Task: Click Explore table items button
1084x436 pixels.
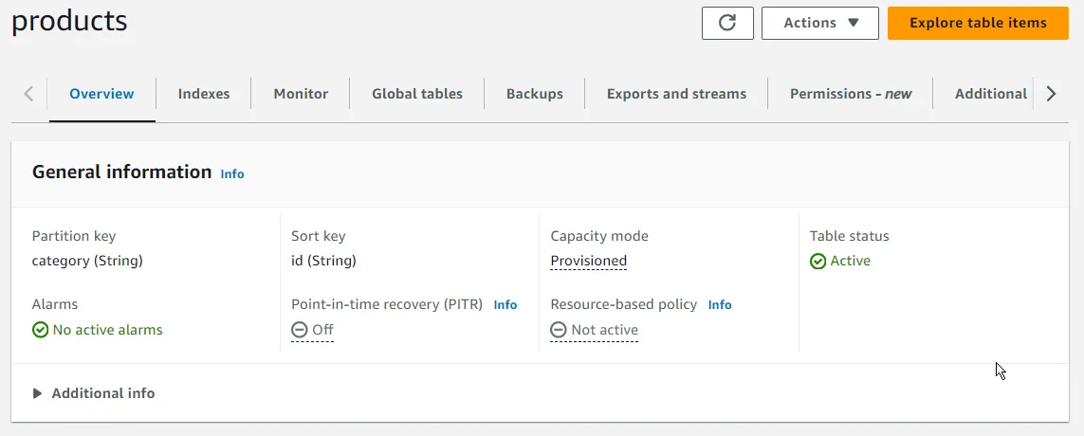Action: 978,23
